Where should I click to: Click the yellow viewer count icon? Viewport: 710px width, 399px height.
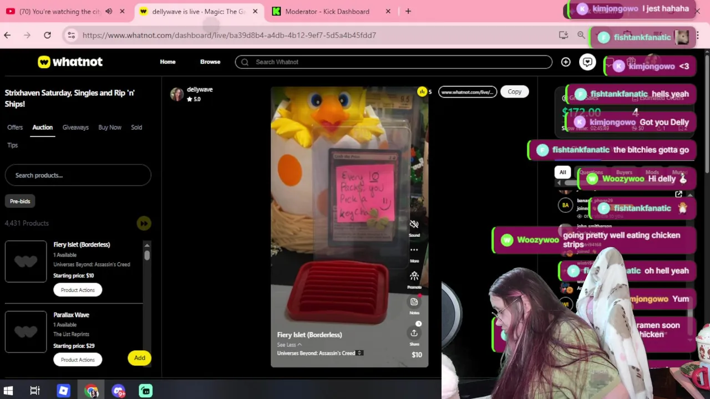[422, 92]
